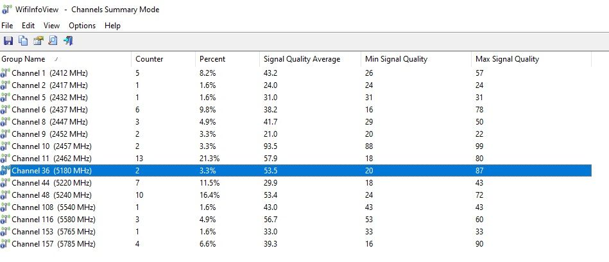This screenshot has width=609, height=262.
Task: Select the Channel 116 (5580 MHz) row
Action: click(53, 220)
